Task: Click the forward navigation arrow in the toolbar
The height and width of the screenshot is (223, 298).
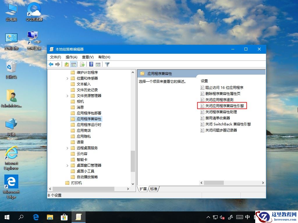Action: click(57, 64)
